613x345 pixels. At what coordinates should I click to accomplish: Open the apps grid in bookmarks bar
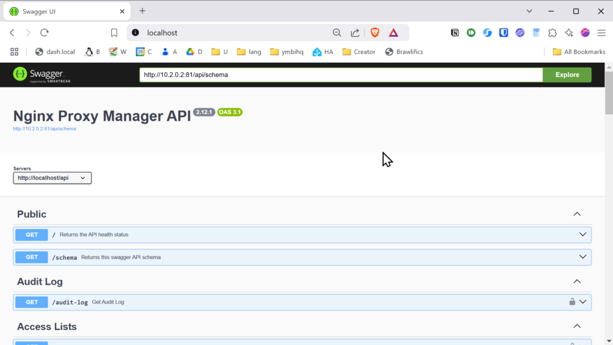click(x=14, y=52)
